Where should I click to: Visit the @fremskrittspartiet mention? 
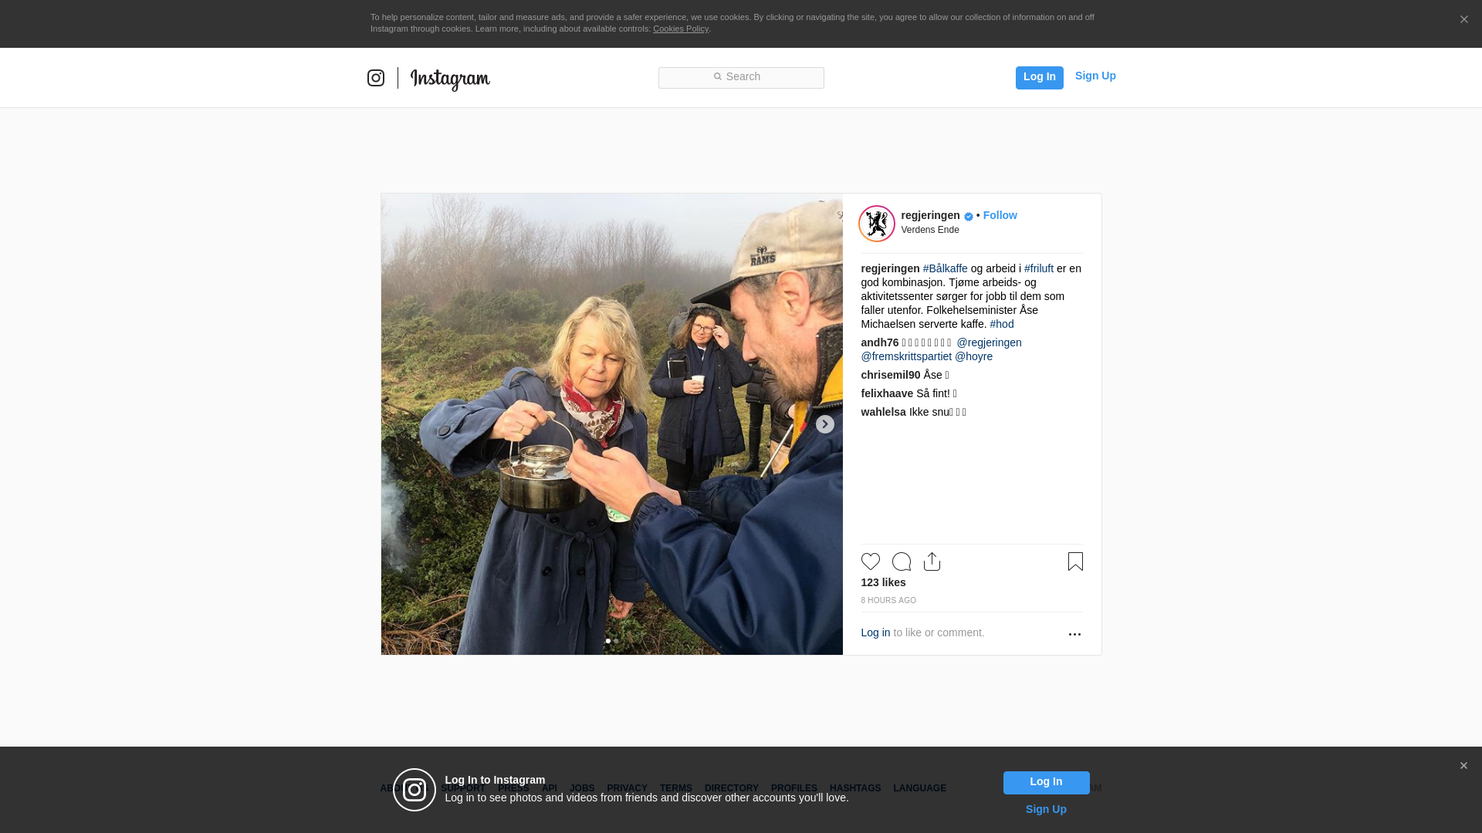906,356
